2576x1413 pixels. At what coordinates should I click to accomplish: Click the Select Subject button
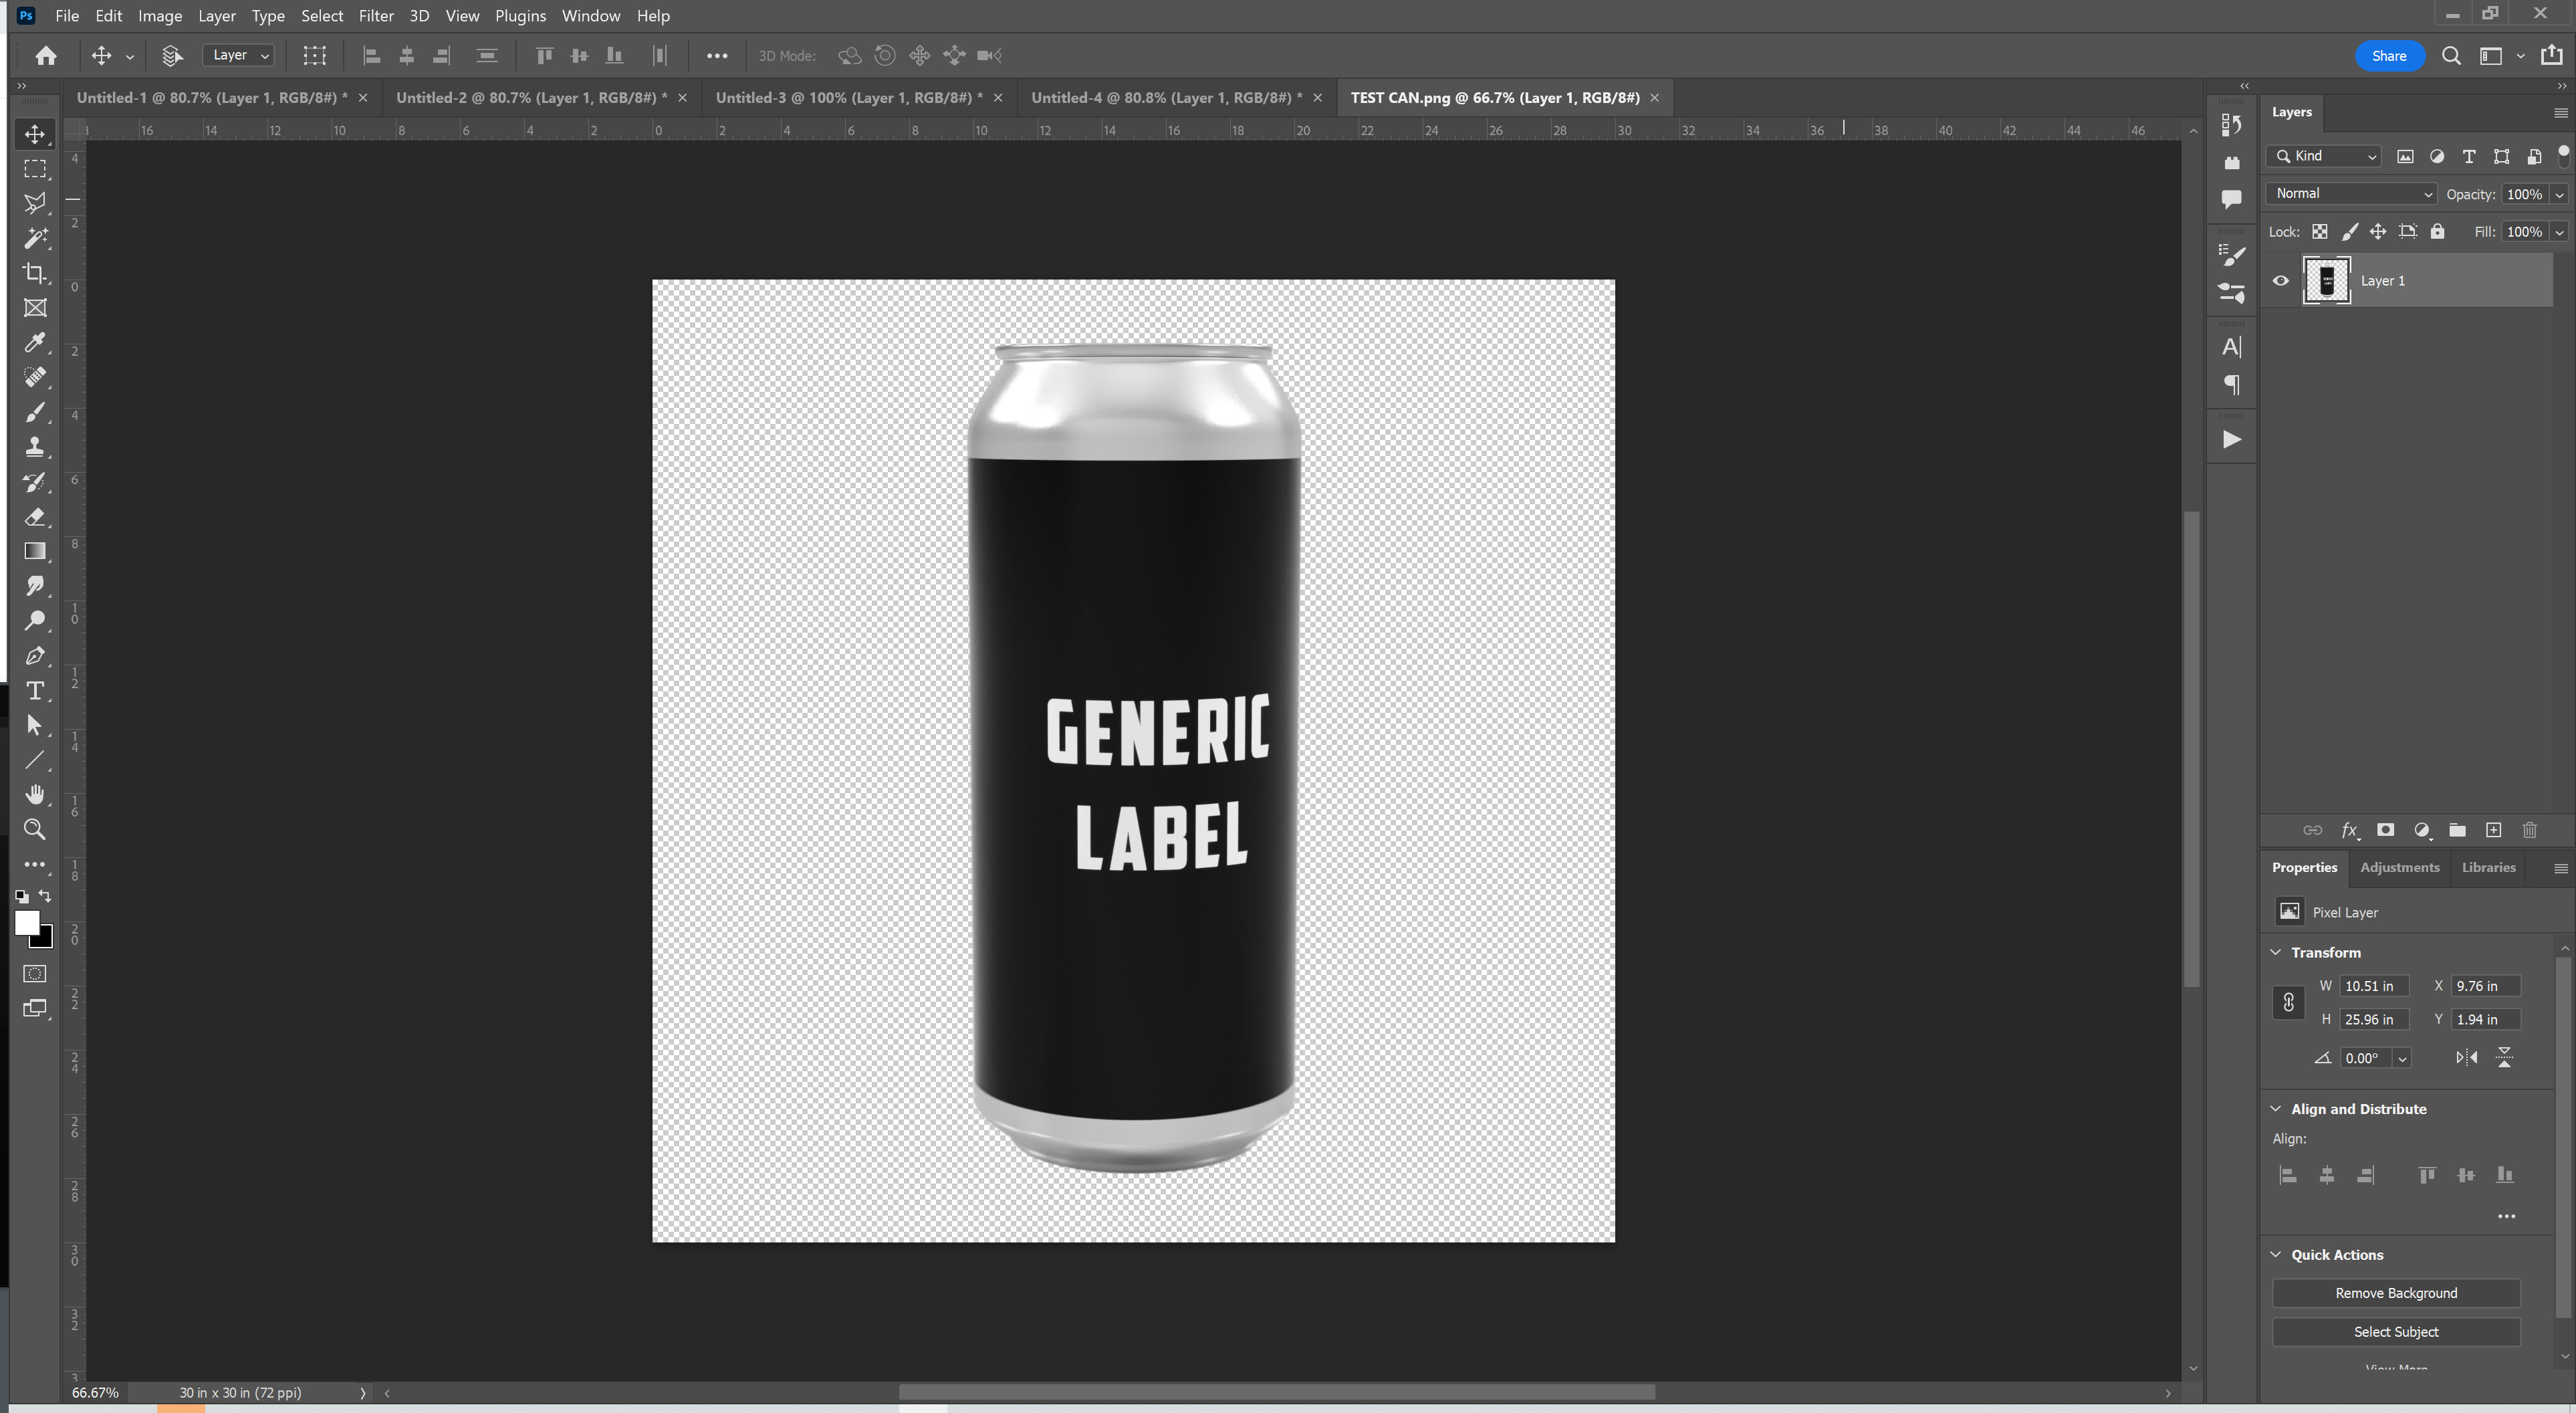point(2396,1332)
